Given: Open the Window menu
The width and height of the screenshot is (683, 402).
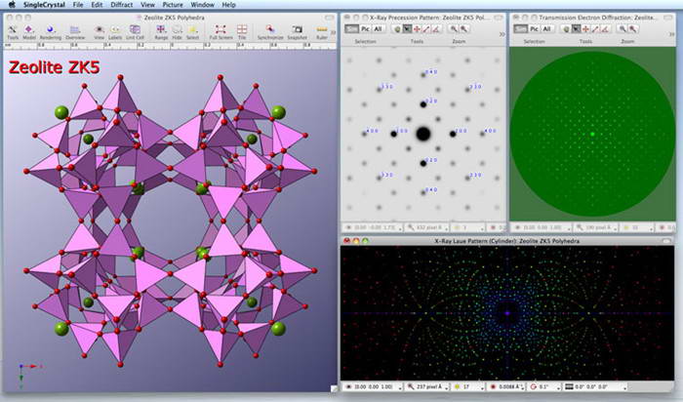Looking at the screenshot, I should point(203,5).
